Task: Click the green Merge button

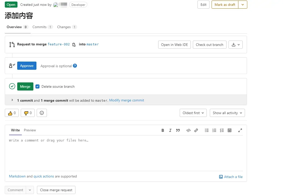Action: [25, 86]
